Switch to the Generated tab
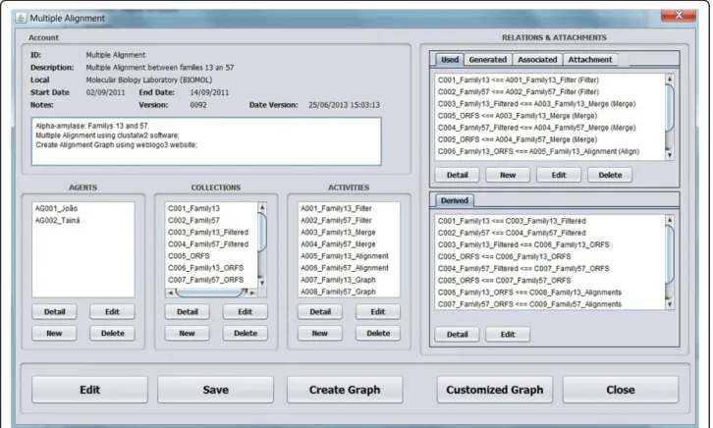The image size is (713, 428). [487, 60]
